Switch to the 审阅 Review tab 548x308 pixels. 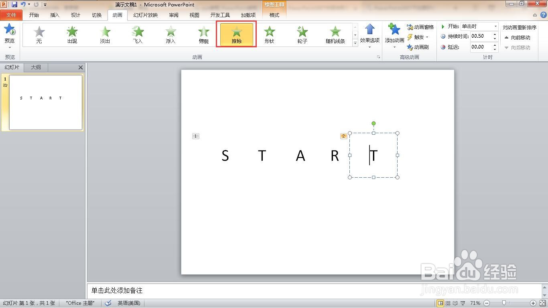click(174, 15)
